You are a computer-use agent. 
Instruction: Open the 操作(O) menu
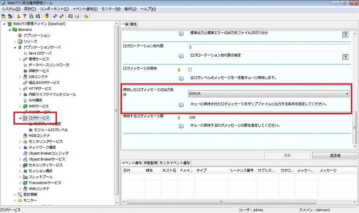(x=131, y=9)
